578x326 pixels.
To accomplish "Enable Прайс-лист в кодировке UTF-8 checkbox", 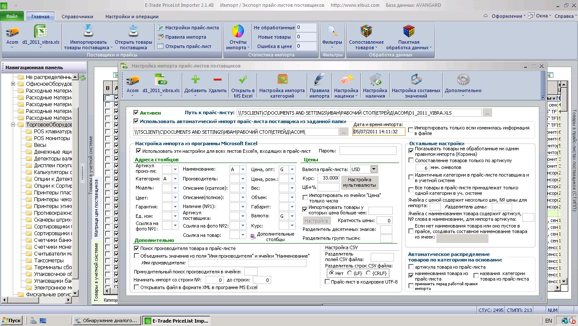I will [327, 282].
